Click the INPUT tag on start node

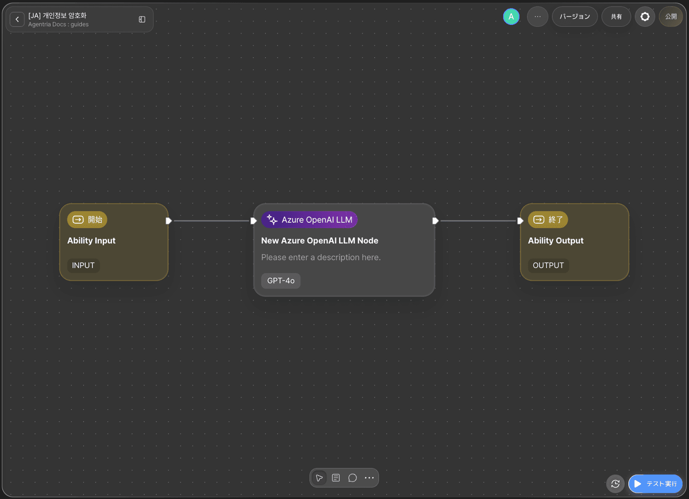coord(83,265)
